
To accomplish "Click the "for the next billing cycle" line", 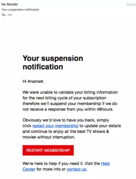I will [64, 98].
